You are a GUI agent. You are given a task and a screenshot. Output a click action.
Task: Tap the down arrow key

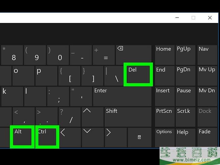point(93,137)
